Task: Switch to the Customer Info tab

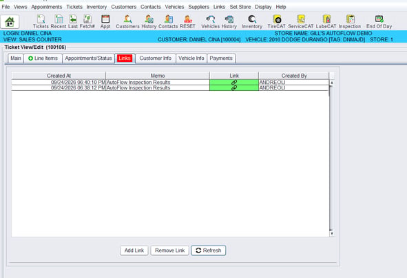Action: [x=156, y=58]
